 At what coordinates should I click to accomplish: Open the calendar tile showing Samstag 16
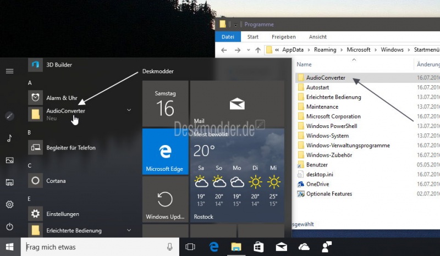[x=166, y=104]
